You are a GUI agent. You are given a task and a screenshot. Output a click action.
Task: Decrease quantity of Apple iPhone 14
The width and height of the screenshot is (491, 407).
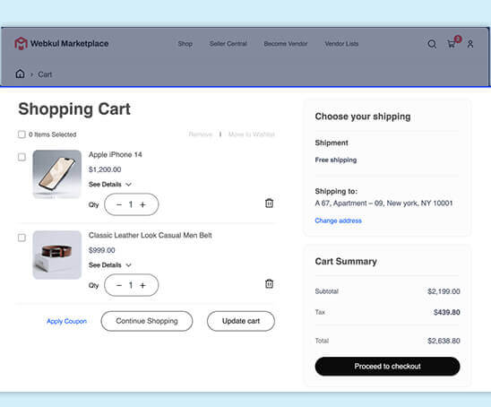(119, 204)
